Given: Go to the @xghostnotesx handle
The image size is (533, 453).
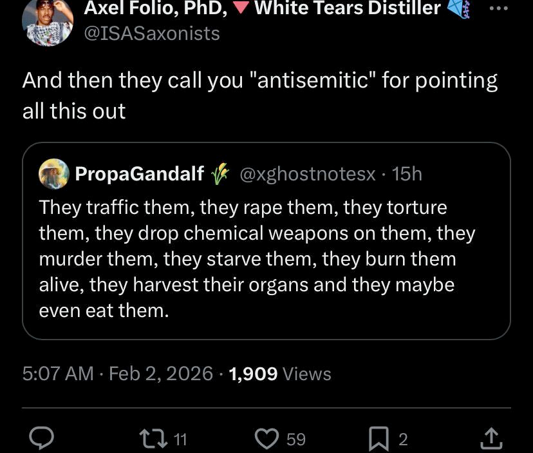Looking at the screenshot, I should pos(308,173).
